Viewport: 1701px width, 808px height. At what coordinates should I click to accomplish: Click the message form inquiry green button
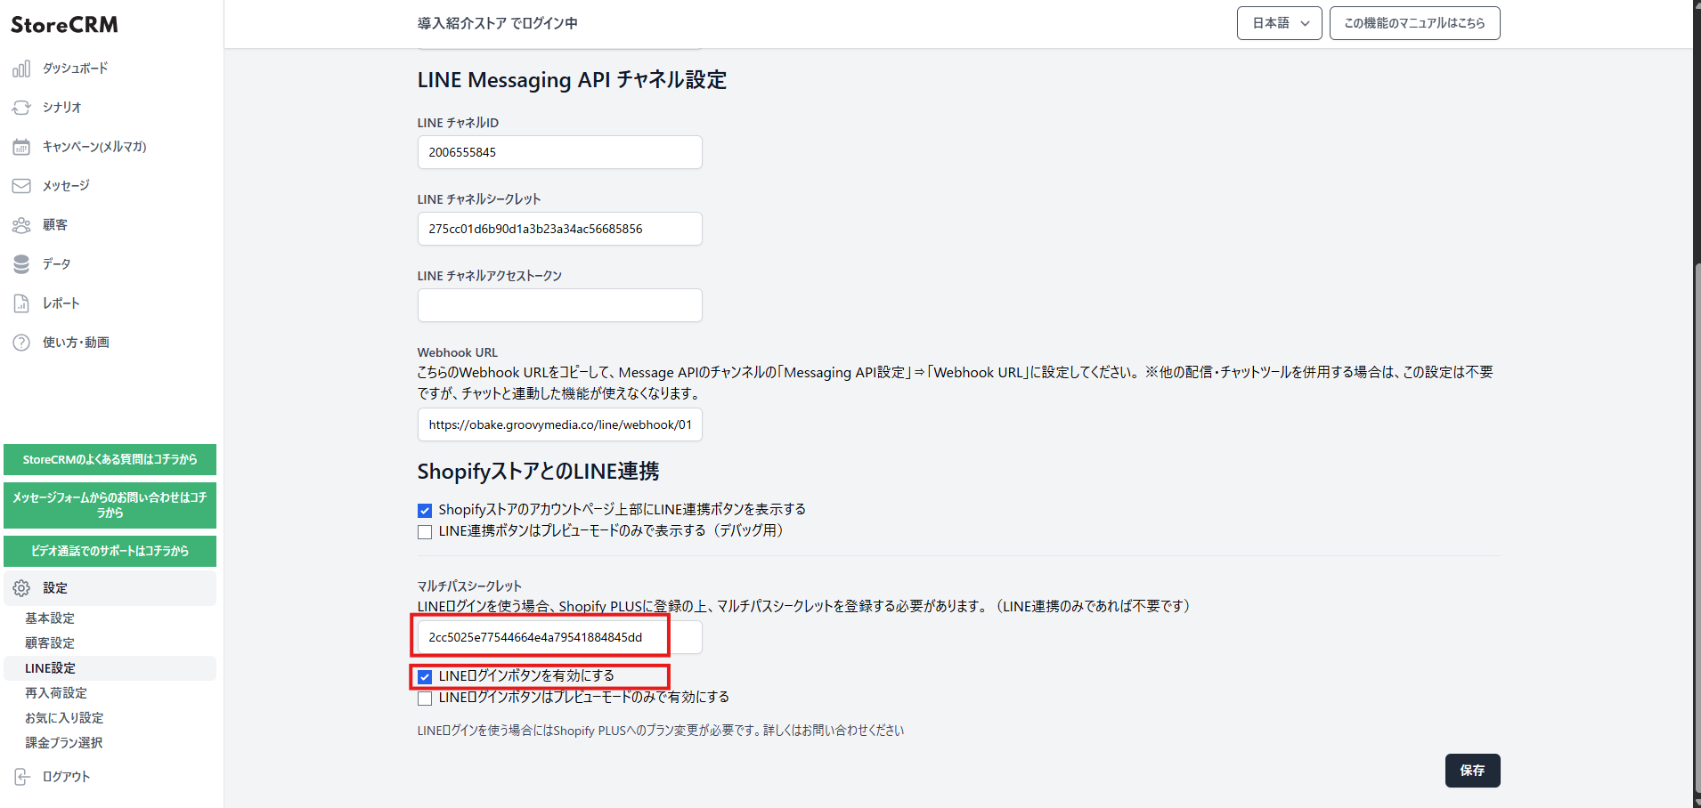tap(110, 505)
